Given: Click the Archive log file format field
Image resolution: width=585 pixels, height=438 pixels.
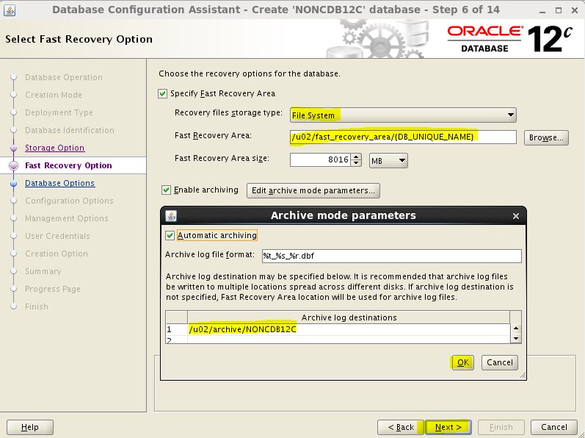Looking at the screenshot, I should tap(390, 256).
